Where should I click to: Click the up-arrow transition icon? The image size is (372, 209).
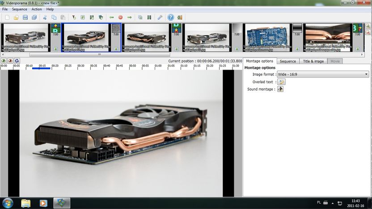point(55,28)
